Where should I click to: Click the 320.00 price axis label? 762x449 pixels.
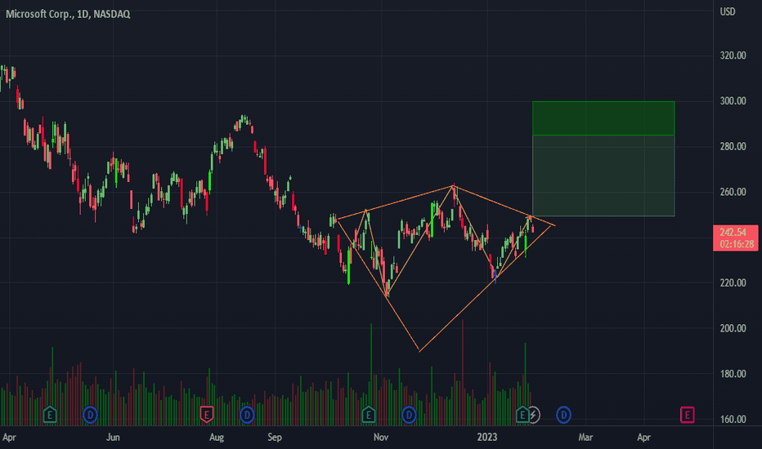(x=733, y=56)
